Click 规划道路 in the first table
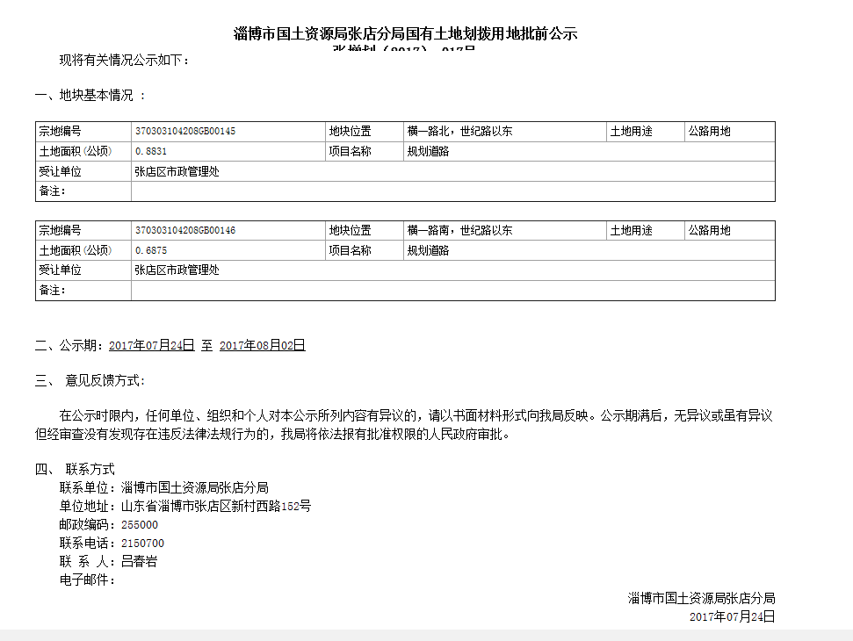Image resolution: width=853 pixels, height=641 pixels. point(428,151)
